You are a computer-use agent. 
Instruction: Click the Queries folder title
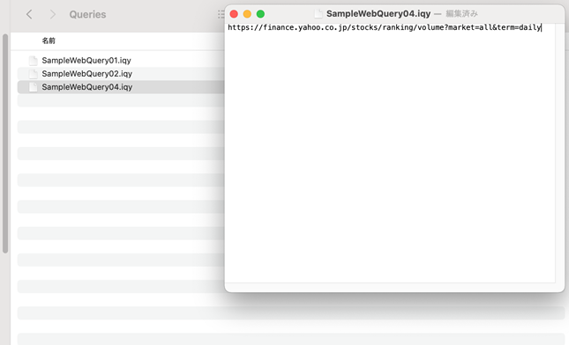tap(88, 14)
